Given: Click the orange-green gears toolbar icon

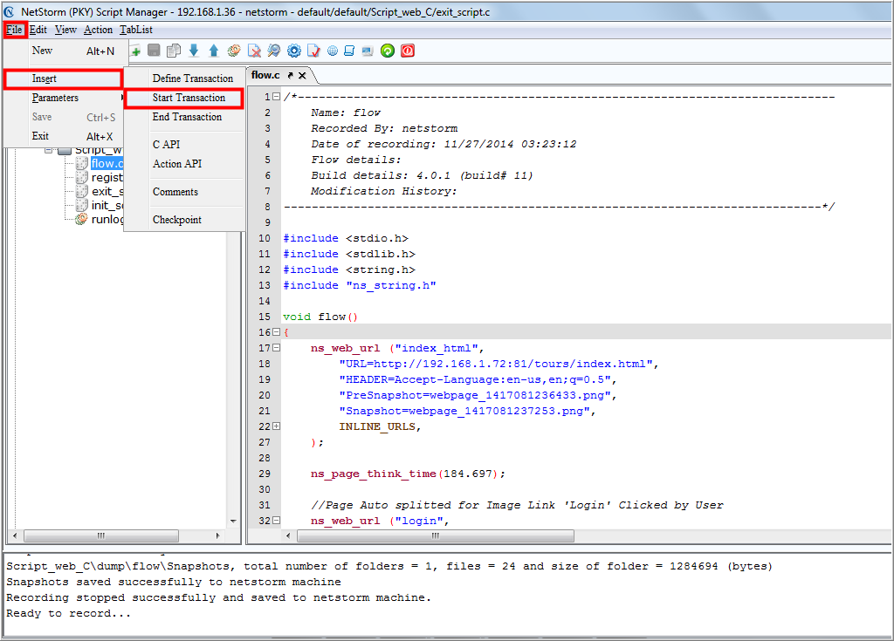Looking at the screenshot, I should [234, 51].
